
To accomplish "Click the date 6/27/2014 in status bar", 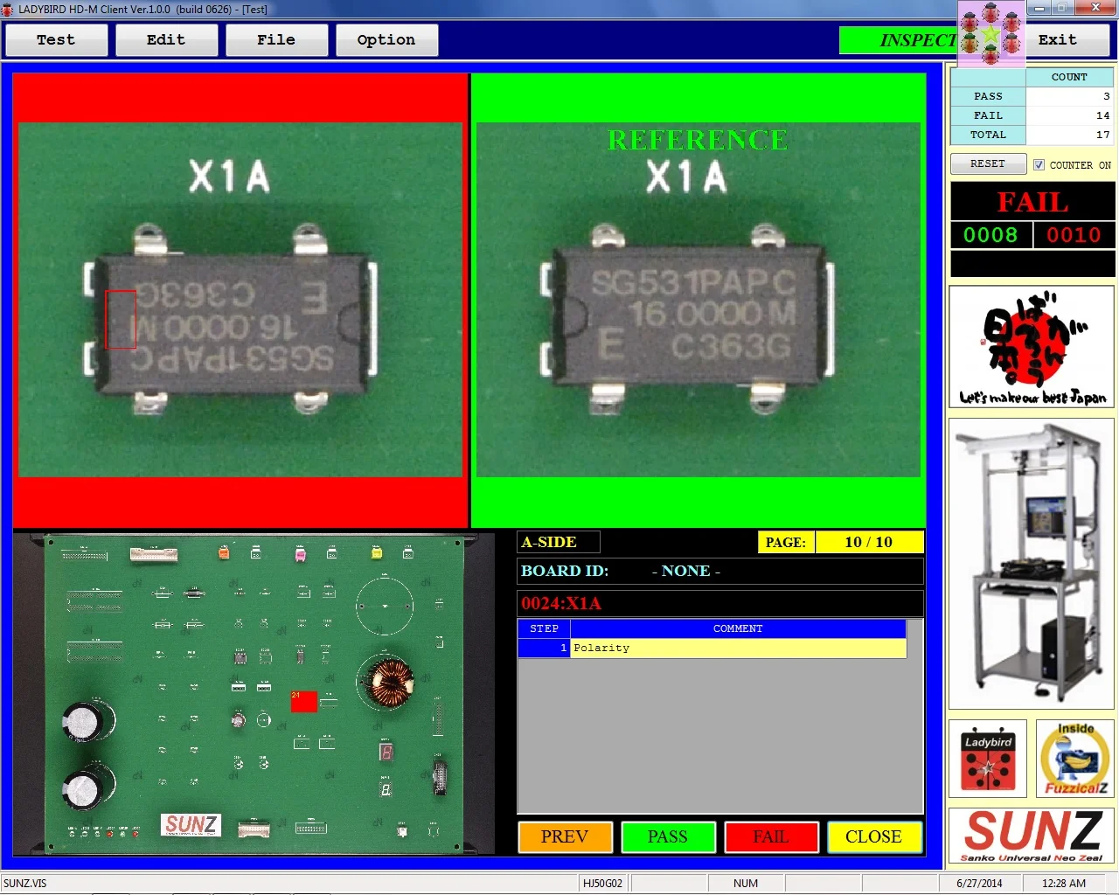I will point(979,883).
